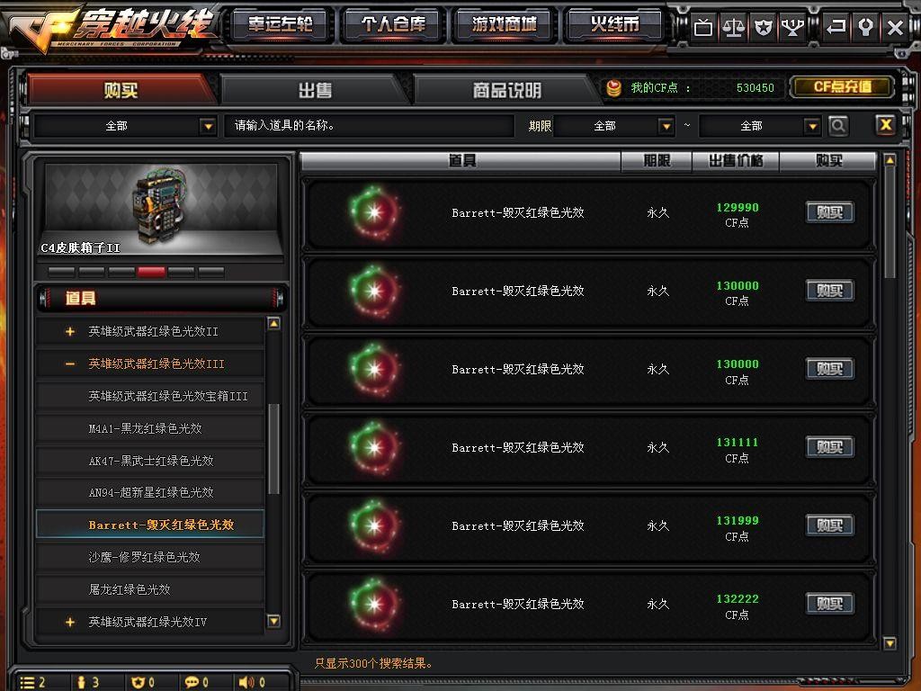
Task: Open the 全部 category dropdown on left
Action: pos(208,126)
